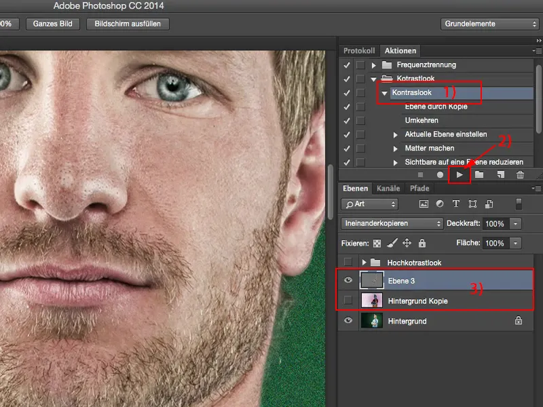Expand the Frequenztrennung action set

[374, 65]
